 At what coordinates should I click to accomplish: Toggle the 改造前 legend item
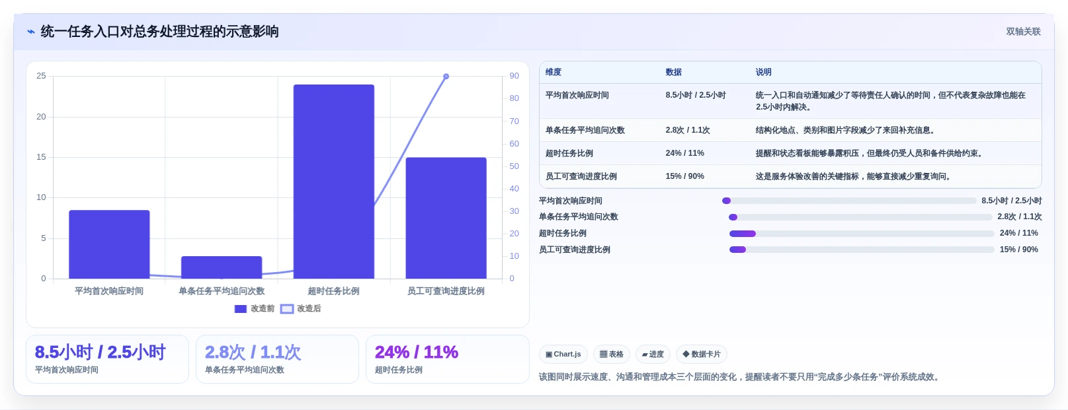pos(255,308)
